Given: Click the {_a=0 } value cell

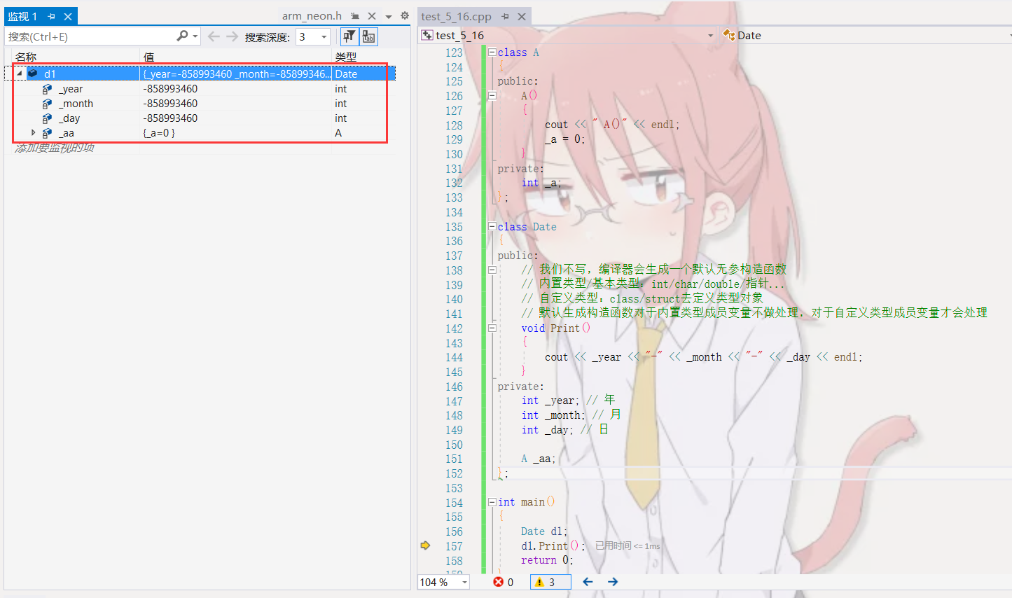Looking at the screenshot, I should tap(236, 133).
